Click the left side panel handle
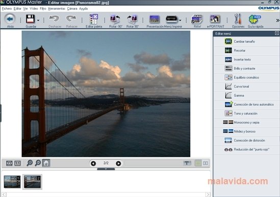The image size is (280, 197). pyautogui.click(x=1, y=114)
